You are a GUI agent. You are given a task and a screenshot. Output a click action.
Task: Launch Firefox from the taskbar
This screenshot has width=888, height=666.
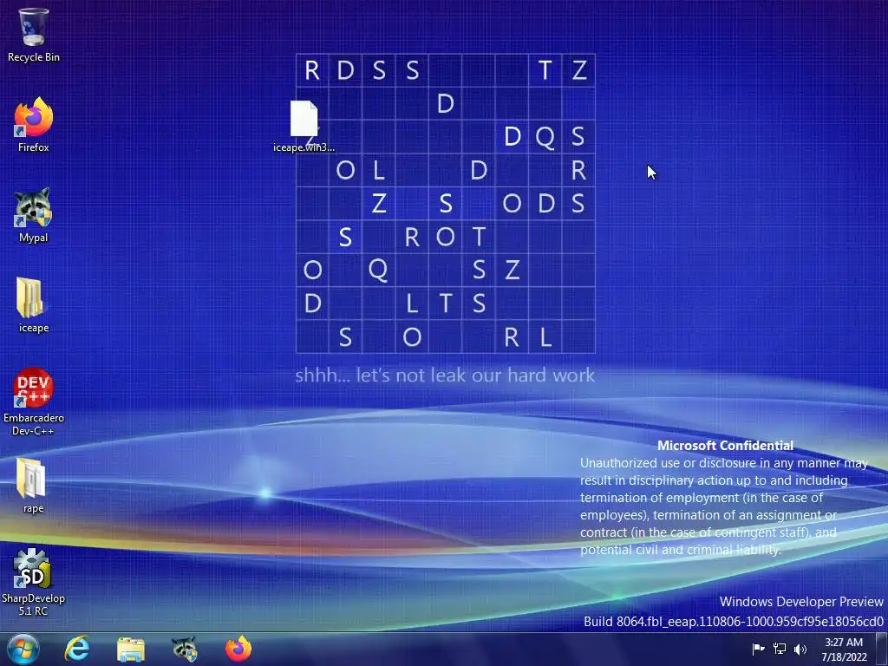pos(238,649)
